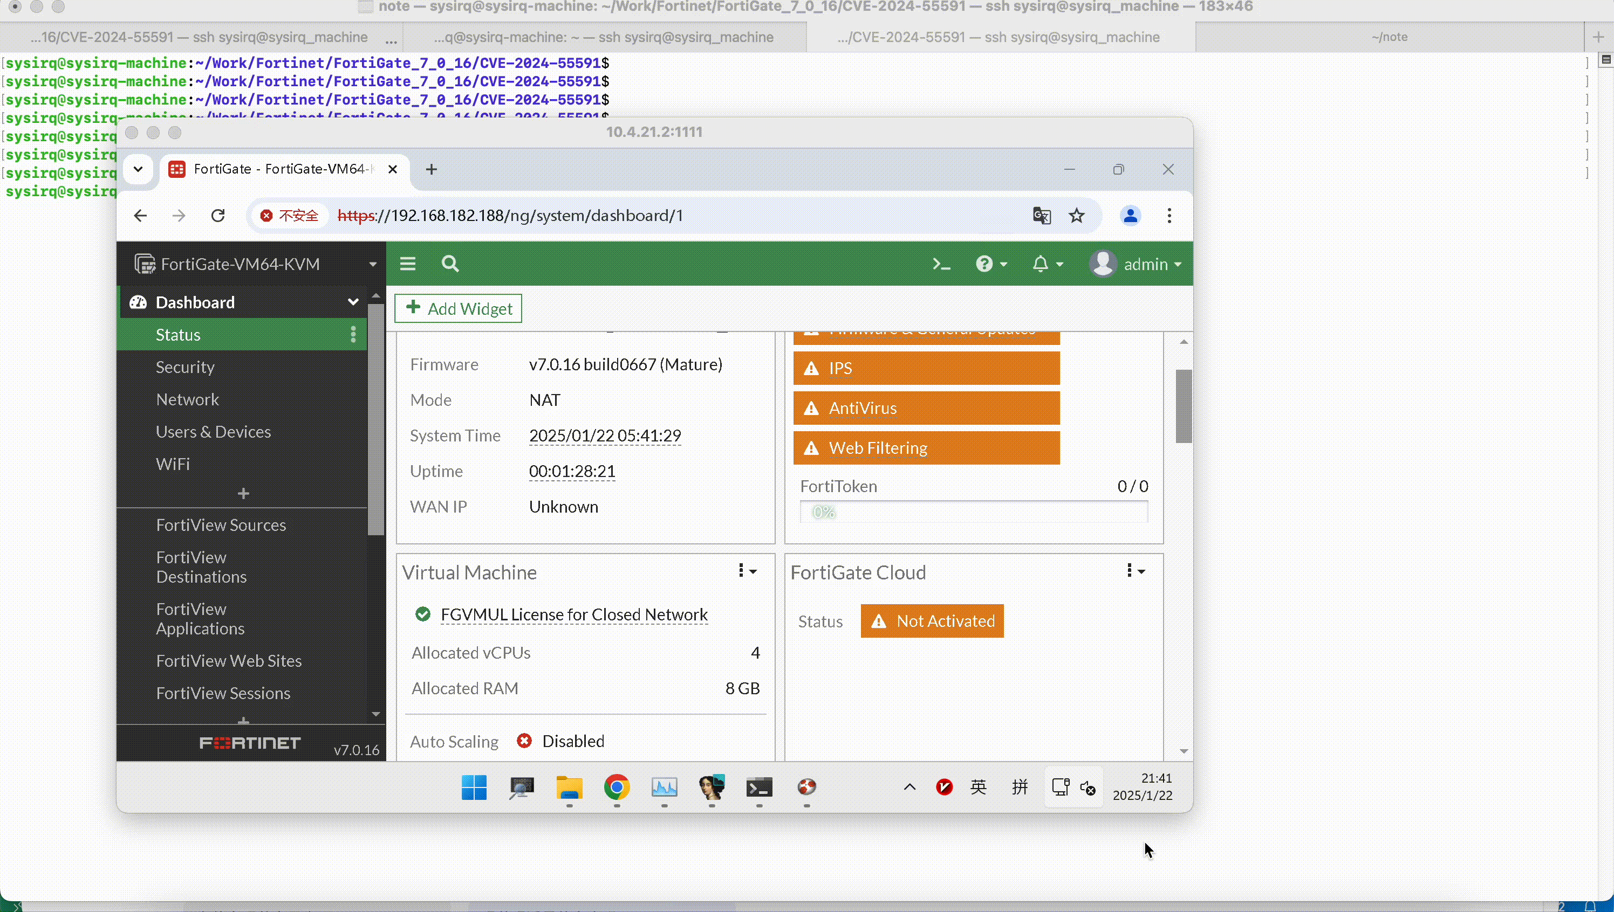Click the FortiGate search magnifier icon

pyautogui.click(x=450, y=264)
